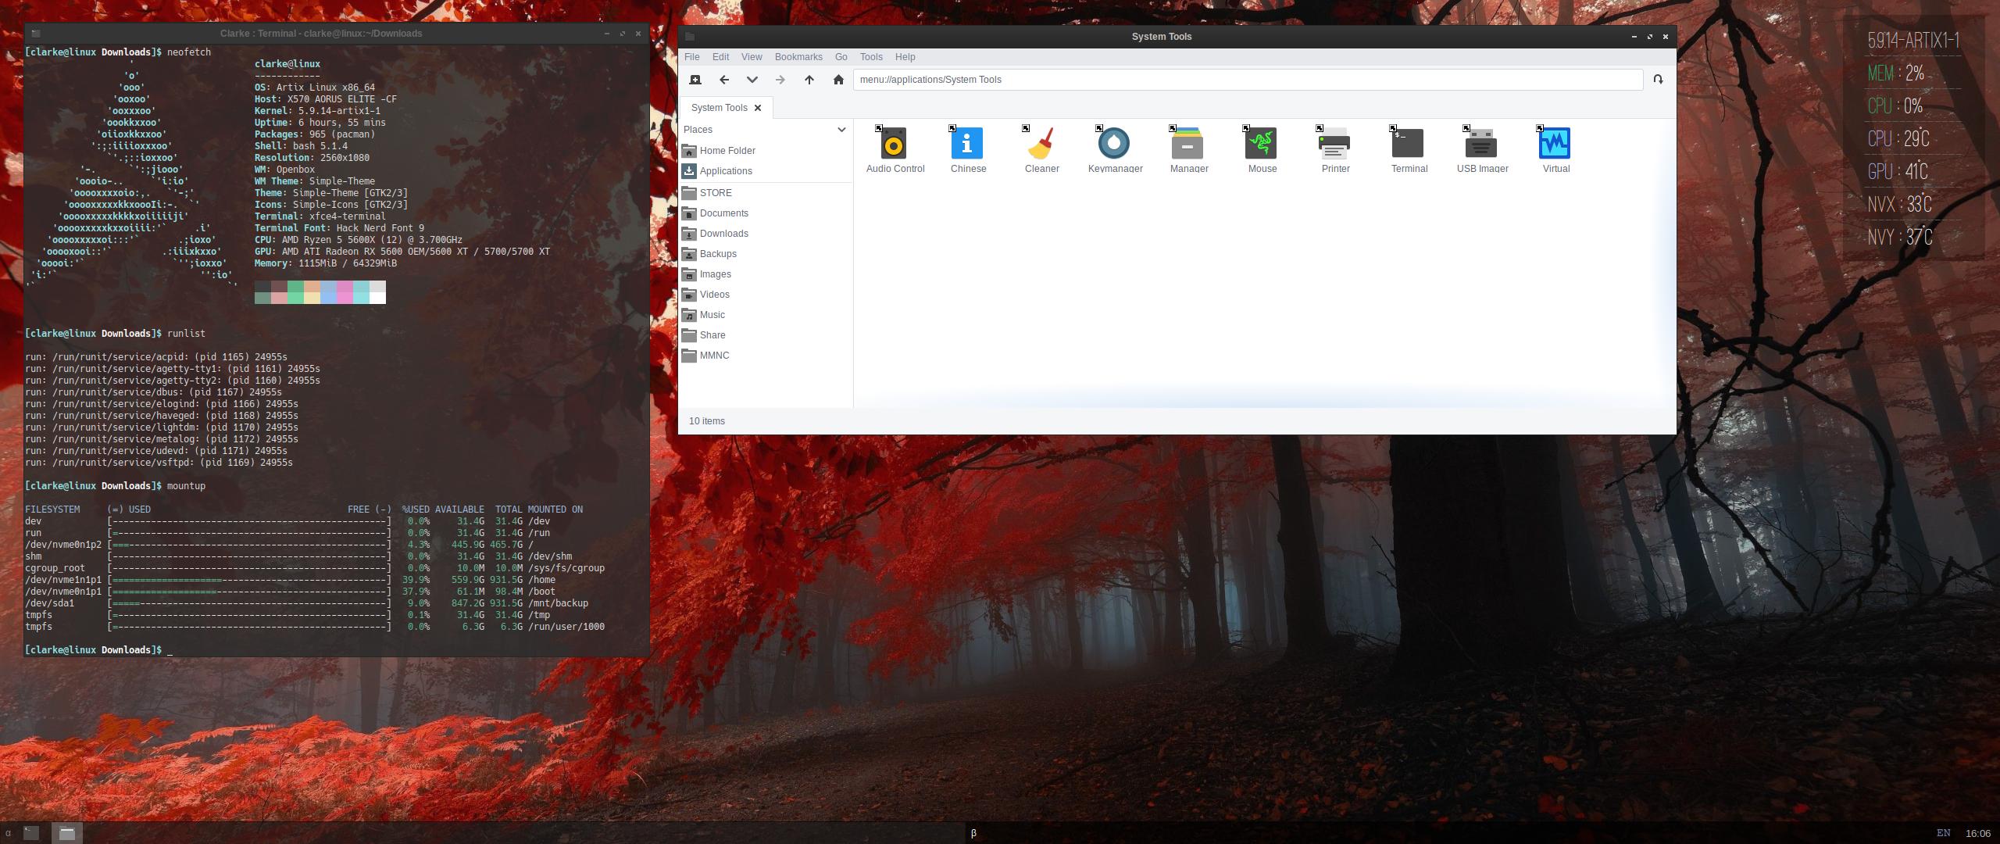Go to home folder via house icon
The image size is (2000, 844).
[x=838, y=80]
